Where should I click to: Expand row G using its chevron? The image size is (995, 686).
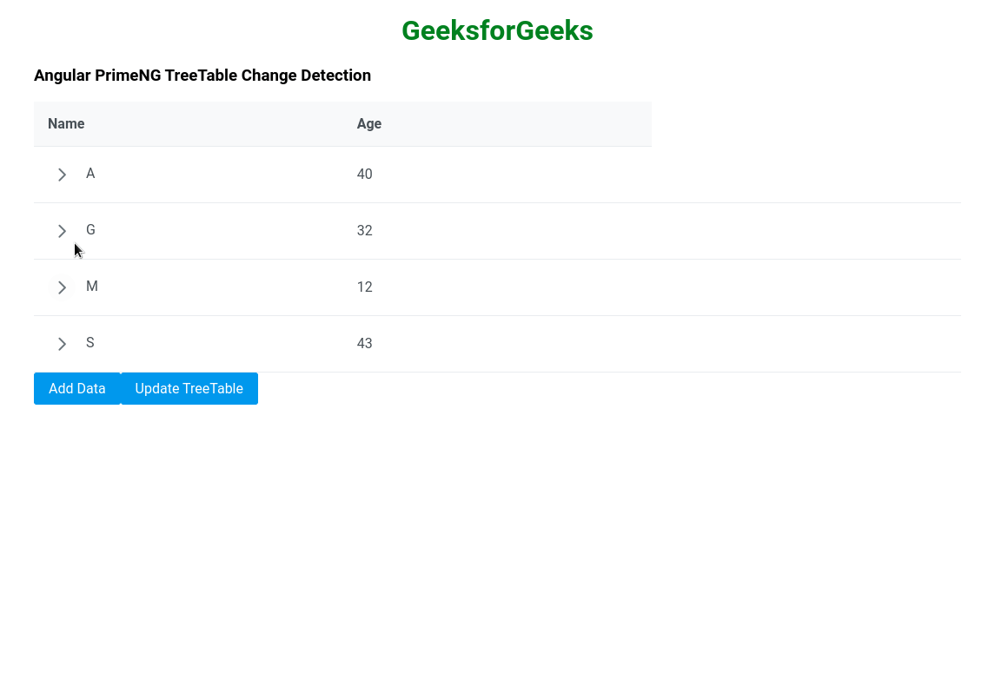[62, 231]
